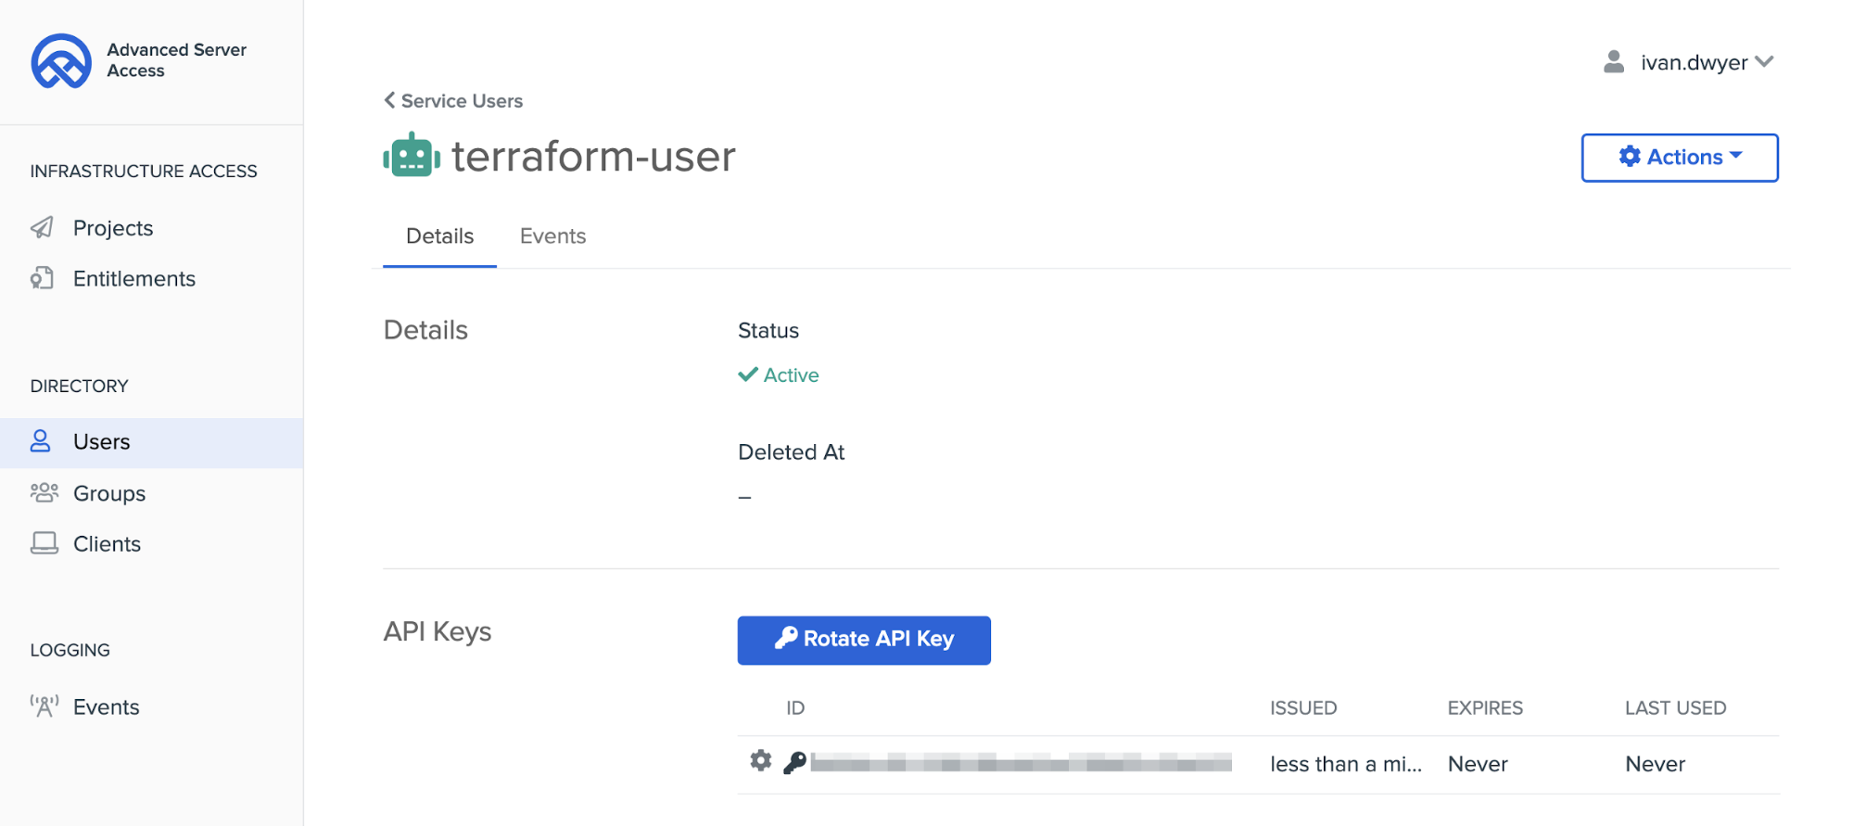
Task: Click the Projects paper plane icon
Action: point(43,228)
